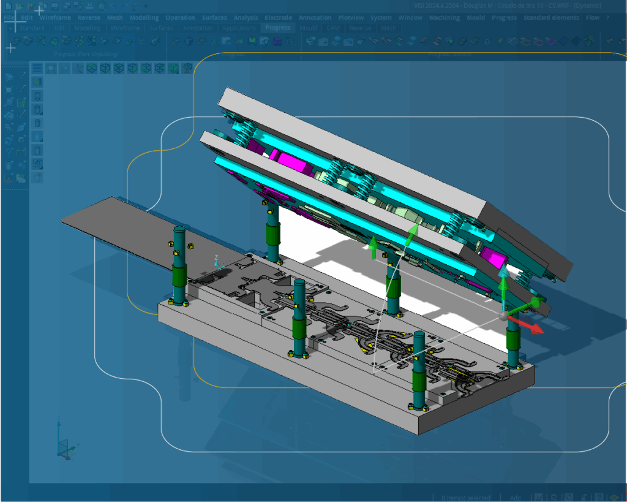Open the Wireframe menu
Screen dimensions: 627x502
tap(55, 18)
